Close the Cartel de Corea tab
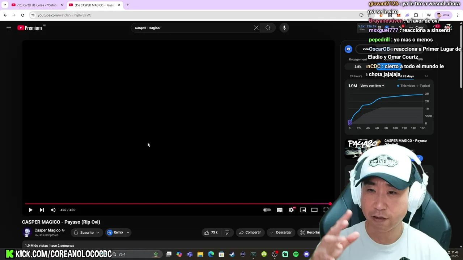 (x=61, y=5)
